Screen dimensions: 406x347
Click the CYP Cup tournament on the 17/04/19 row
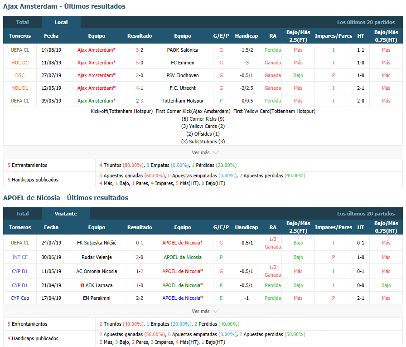[x=20, y=298]
